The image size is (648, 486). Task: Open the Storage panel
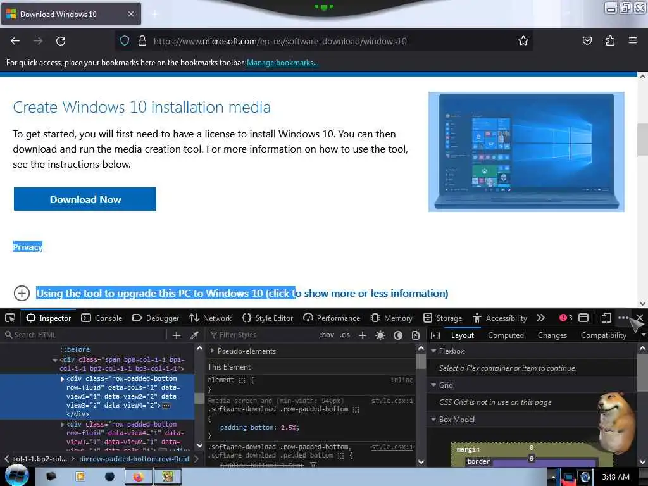coord(442,318)
